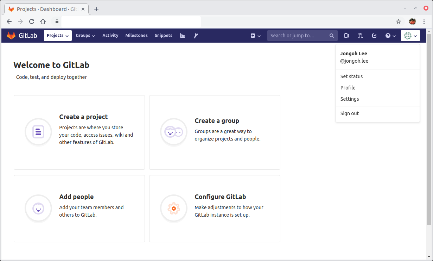433x261 pixels.
Task: Open the Issues icon in navbar
Action: [346, 36]
